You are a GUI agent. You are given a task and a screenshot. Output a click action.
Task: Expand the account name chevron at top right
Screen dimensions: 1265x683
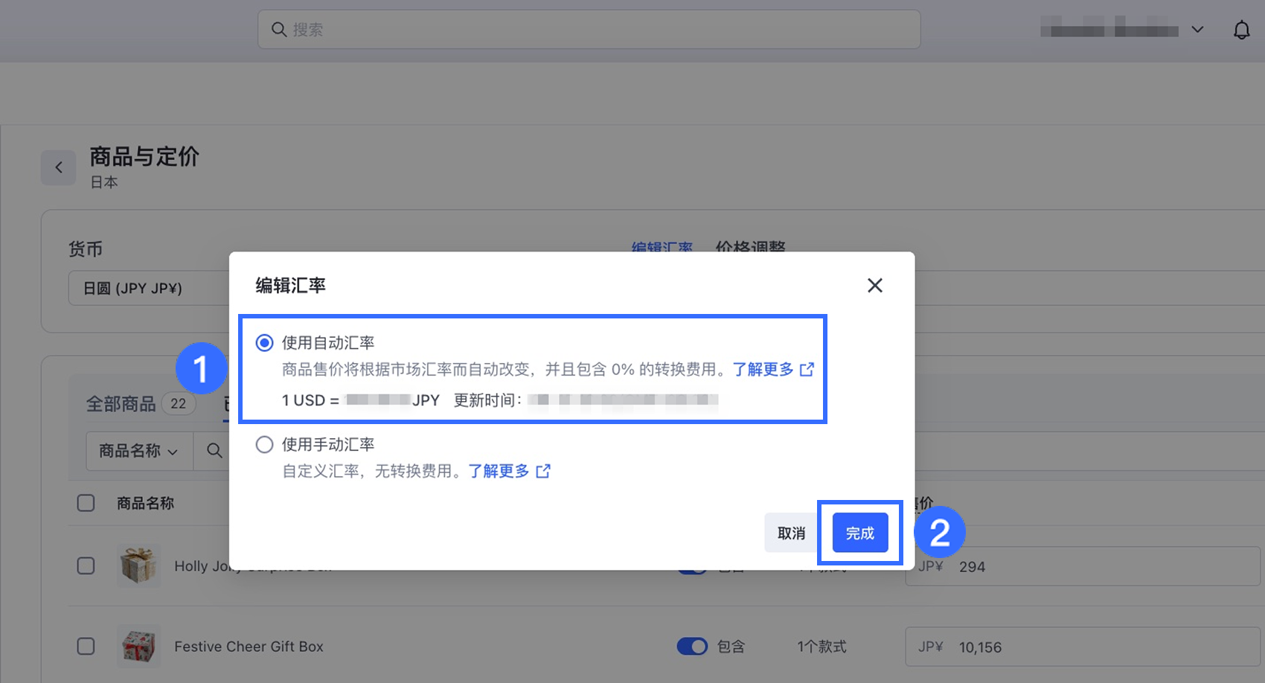pos(1198,29)
